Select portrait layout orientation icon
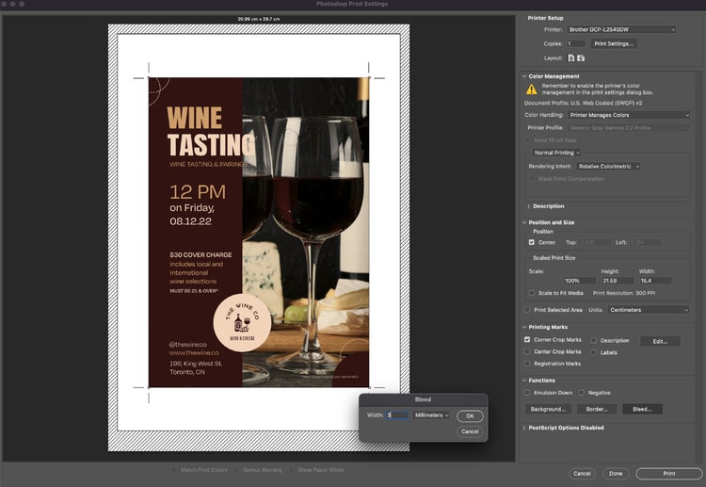The height and width of the screenshot is (487, 706). click(x=571, y=57)
